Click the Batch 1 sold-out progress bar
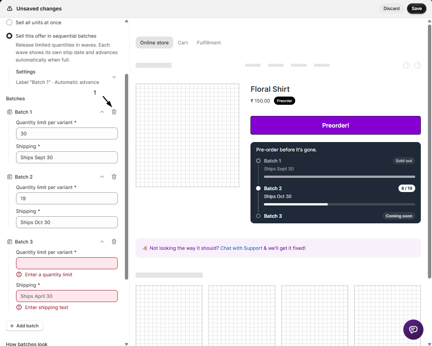Image resolution: width=432 pixels, height=346 pixels. coord(340,177)
